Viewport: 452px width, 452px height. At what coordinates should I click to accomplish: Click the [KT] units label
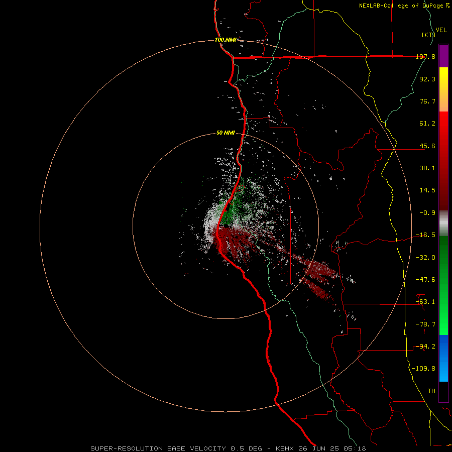pos(428,35)
